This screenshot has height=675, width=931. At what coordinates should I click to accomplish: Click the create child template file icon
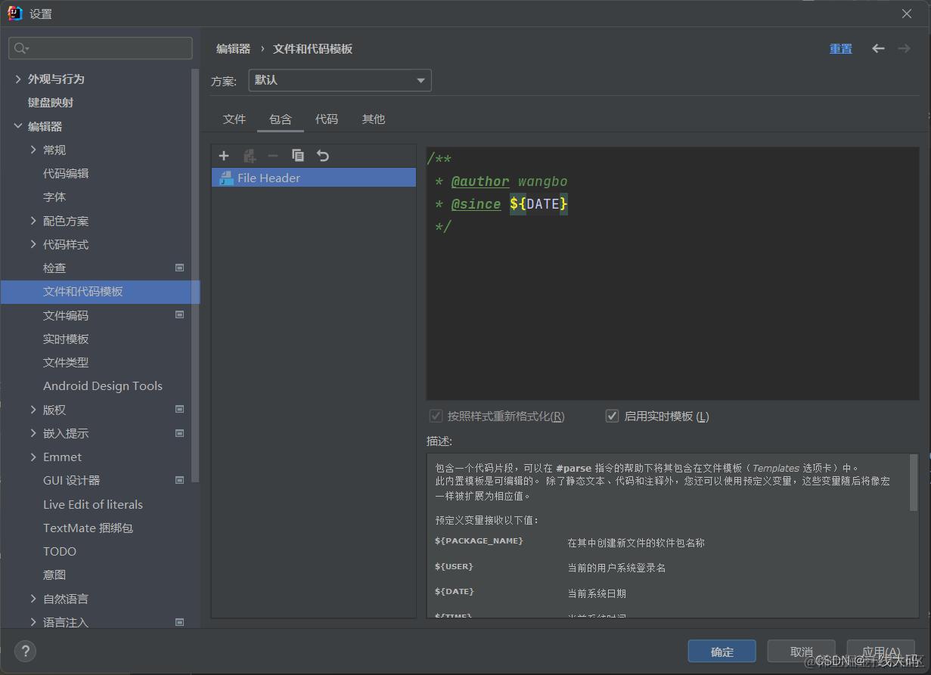pyautogui.click(x=249, y=156)
